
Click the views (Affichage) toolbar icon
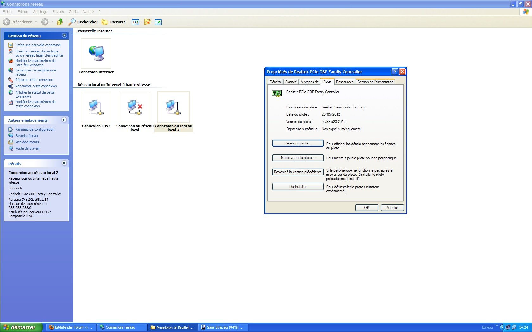point(135,22)
